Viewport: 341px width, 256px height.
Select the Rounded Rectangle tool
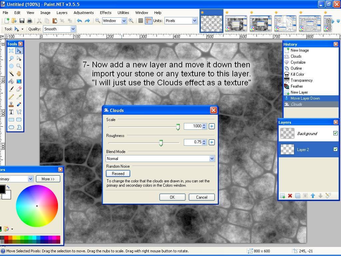click(x=19, y=120)
